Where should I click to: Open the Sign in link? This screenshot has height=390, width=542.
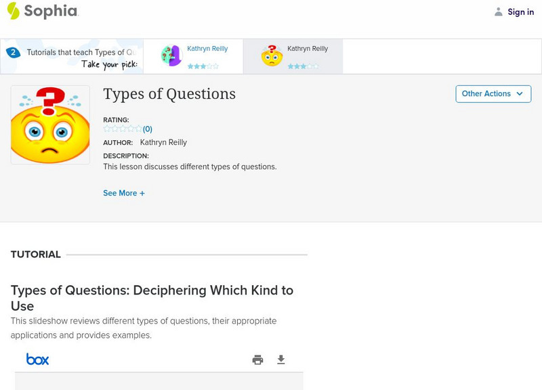point(520,12)
